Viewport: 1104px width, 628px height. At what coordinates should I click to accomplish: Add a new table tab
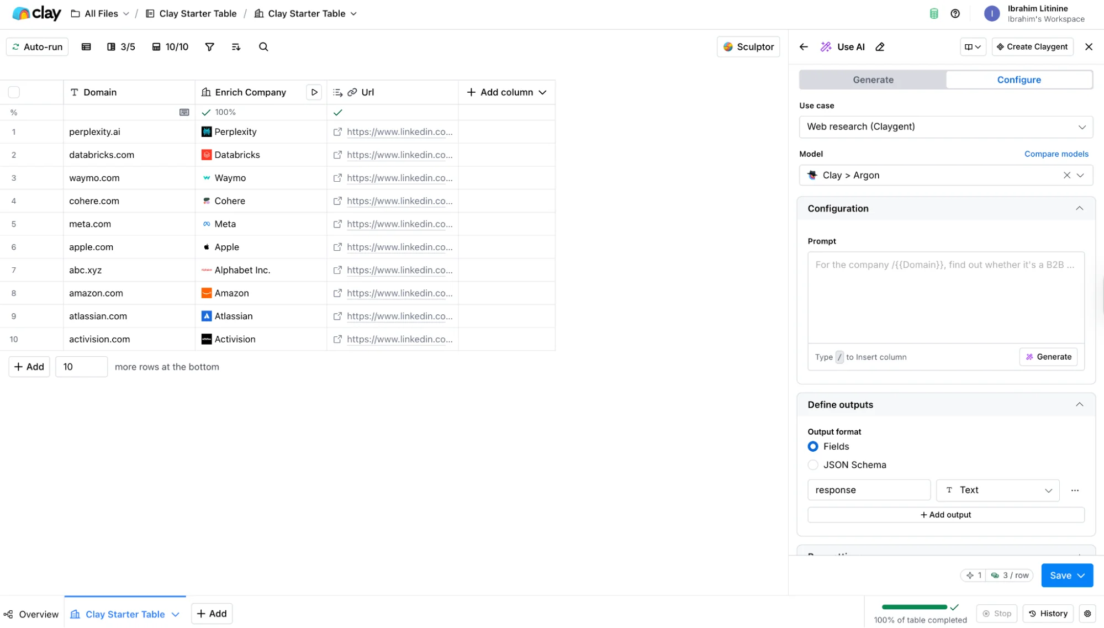tap(212, 614)
